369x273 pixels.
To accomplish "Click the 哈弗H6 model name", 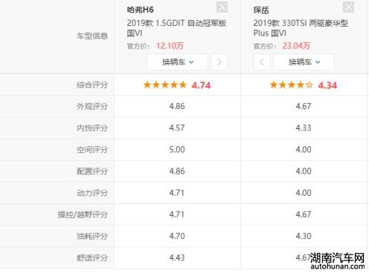I will [x=140, y=10].
